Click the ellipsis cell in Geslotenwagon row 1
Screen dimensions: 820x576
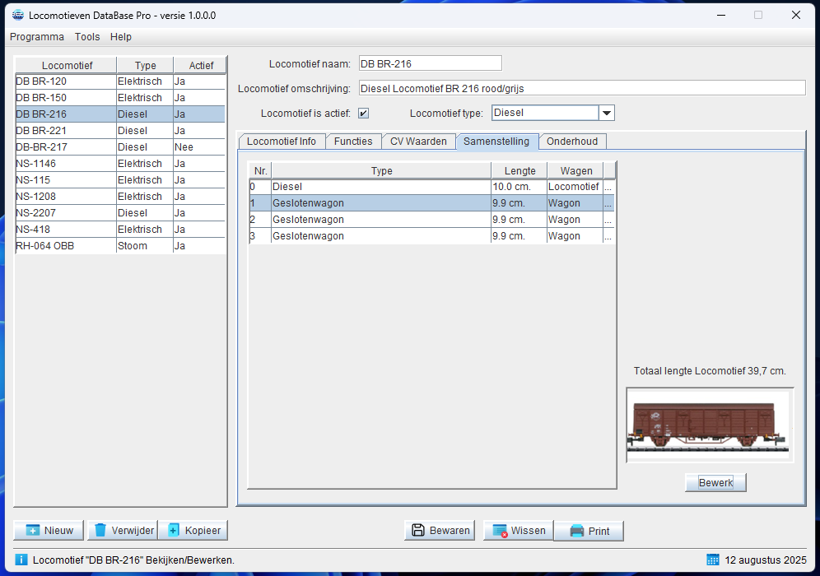pyautogui.click(x=608, y=202)
